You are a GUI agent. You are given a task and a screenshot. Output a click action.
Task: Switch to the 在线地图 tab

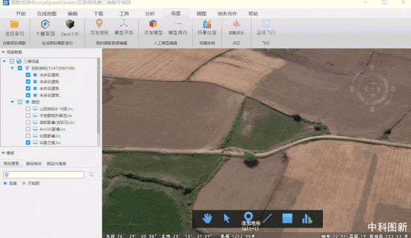[47, 14]
